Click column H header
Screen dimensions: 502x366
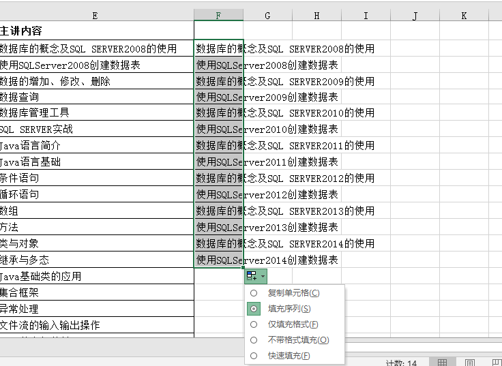[x=317, y=16]
